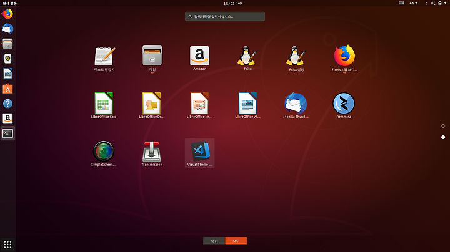This screenshot has height=252, width=450.
Task: Click the volume icon in top bar
Action: pyautogui.click(x=433, y=3)
